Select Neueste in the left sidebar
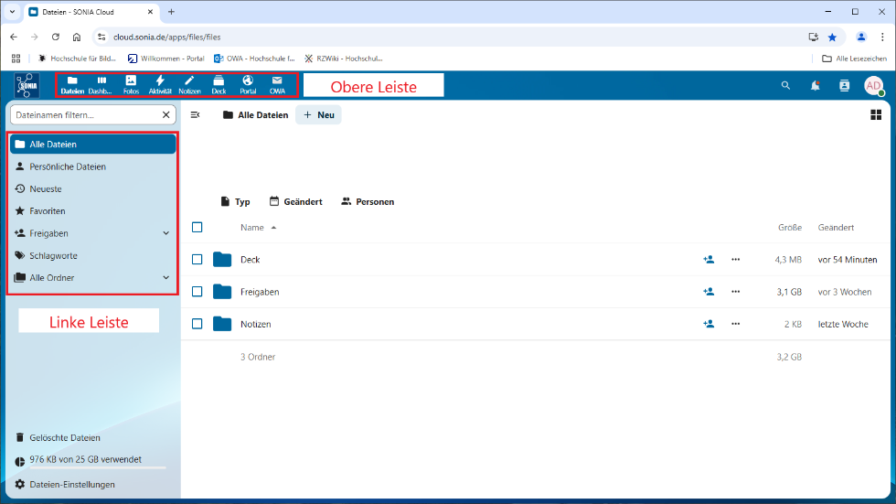 [x=46, y=188]
